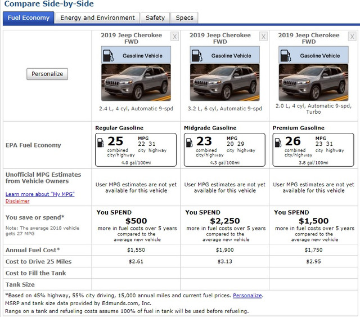Click the 2.4 L Cherokee photo

(x=136, y=83)
